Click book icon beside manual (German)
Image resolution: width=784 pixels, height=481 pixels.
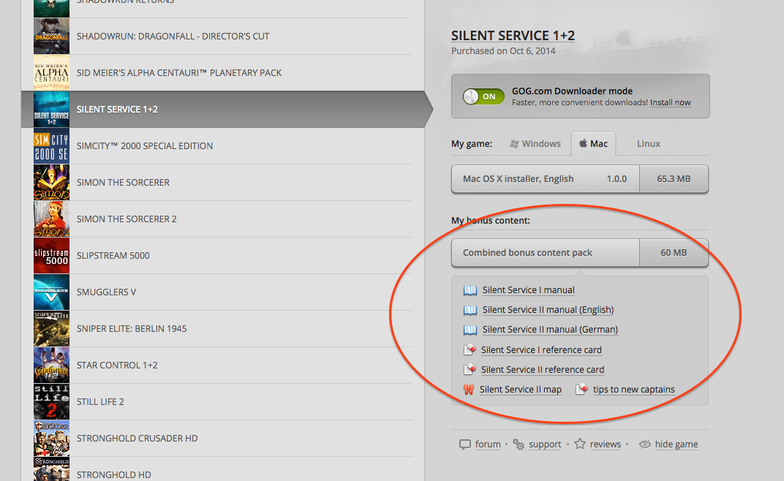[470, 330]
